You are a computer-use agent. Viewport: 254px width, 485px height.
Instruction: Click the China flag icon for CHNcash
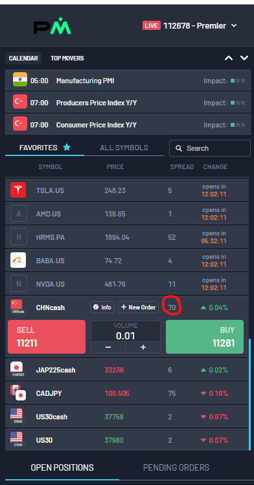16,306
